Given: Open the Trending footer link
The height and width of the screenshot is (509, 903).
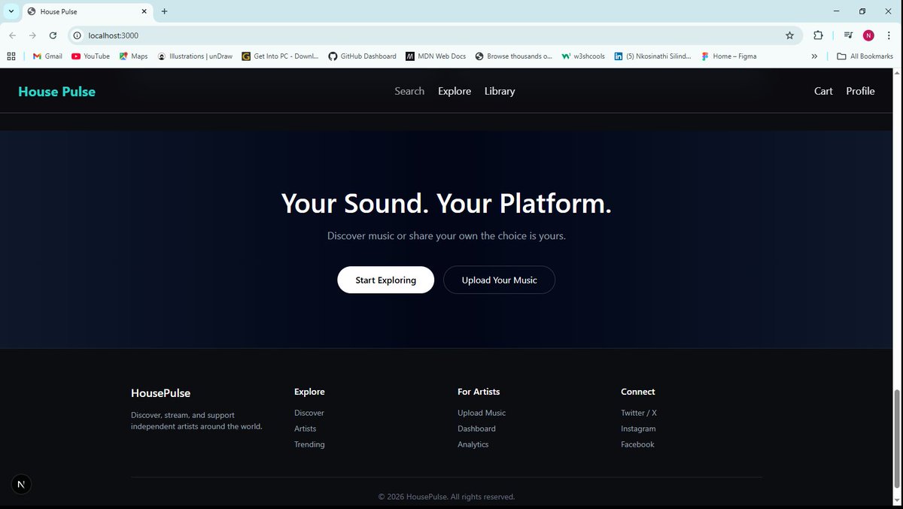Looking at the screenshot, I should [x=309, y=444].
